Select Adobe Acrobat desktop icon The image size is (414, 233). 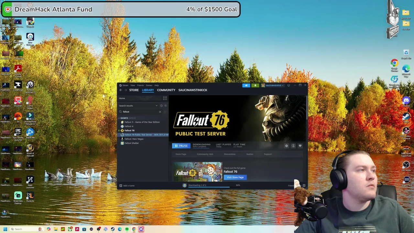tap(18, 71)
